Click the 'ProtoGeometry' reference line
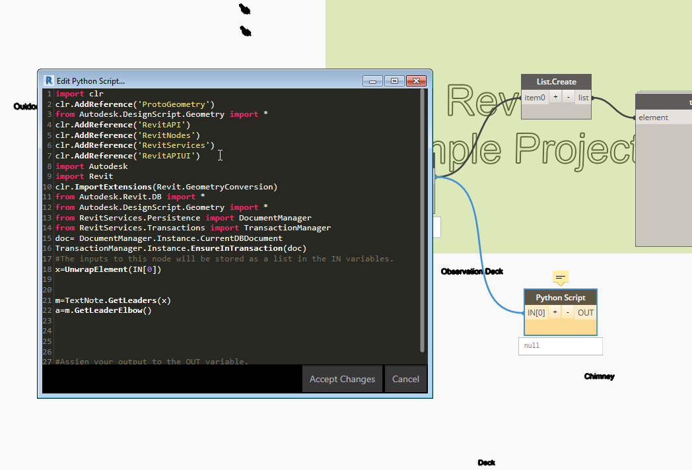This screenshot has height=470, width=692. click(135, 104)
